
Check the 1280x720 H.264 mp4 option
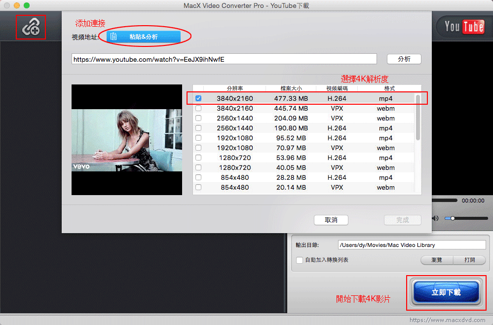pos(198,158)
